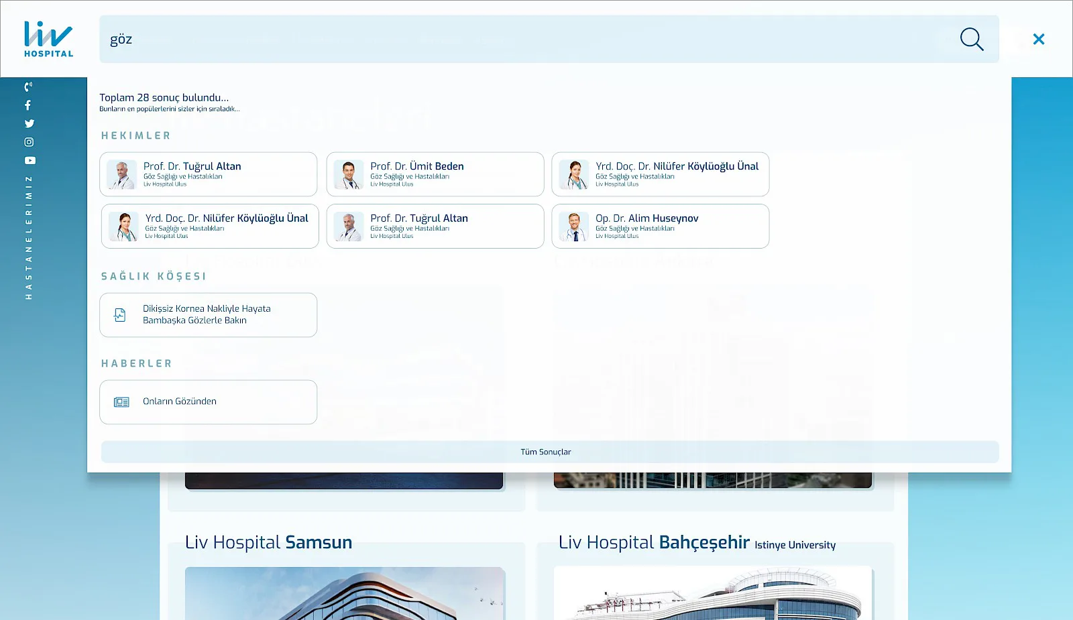
Task: Open the Onların Gözünden news result
Action: pyautogui.click(x=209, y=402)
